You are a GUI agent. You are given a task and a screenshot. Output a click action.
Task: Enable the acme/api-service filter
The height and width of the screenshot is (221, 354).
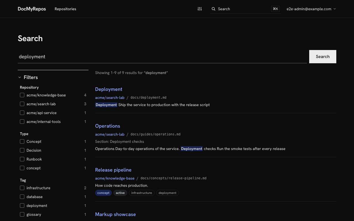coord(22,113)
